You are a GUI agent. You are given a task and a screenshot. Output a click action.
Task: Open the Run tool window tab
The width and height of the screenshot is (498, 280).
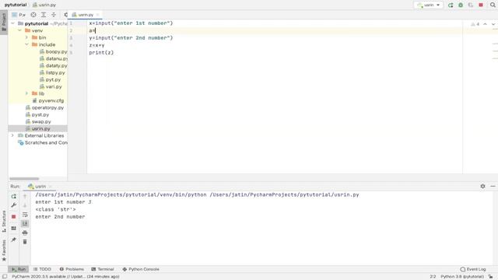point(19,269)
